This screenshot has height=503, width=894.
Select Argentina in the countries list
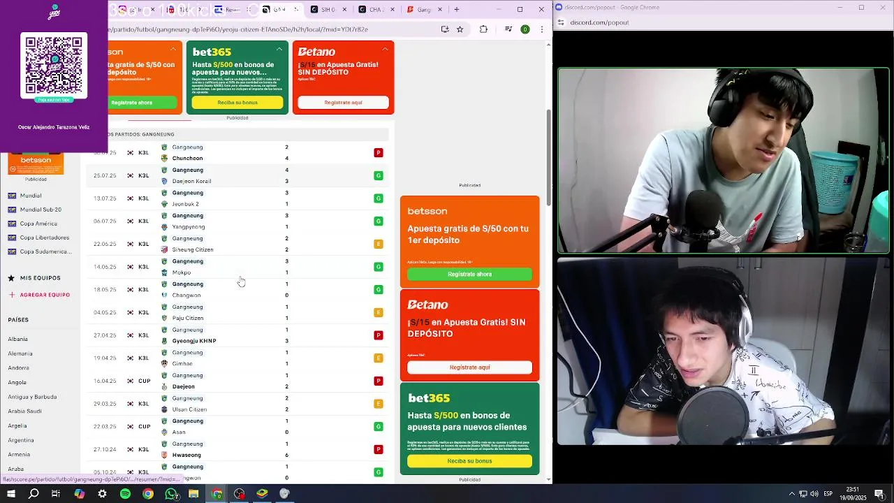[x=20, y=440]
